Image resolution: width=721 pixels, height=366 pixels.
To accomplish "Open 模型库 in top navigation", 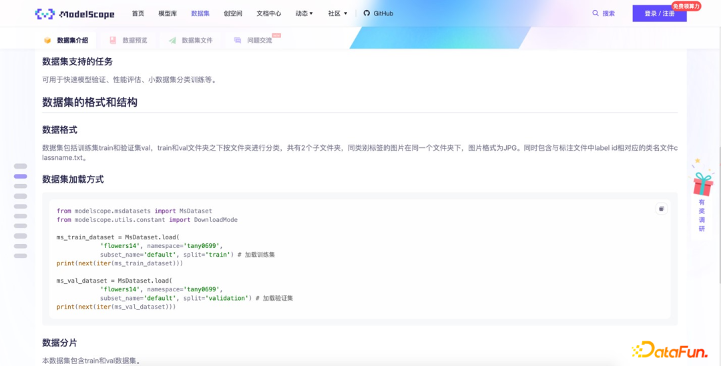I will pos(168,13).
